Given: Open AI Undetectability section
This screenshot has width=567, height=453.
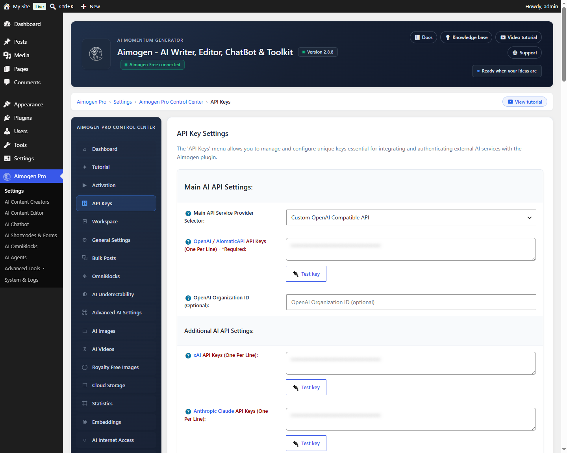Looking at the screenshot, I should (116, 294).
